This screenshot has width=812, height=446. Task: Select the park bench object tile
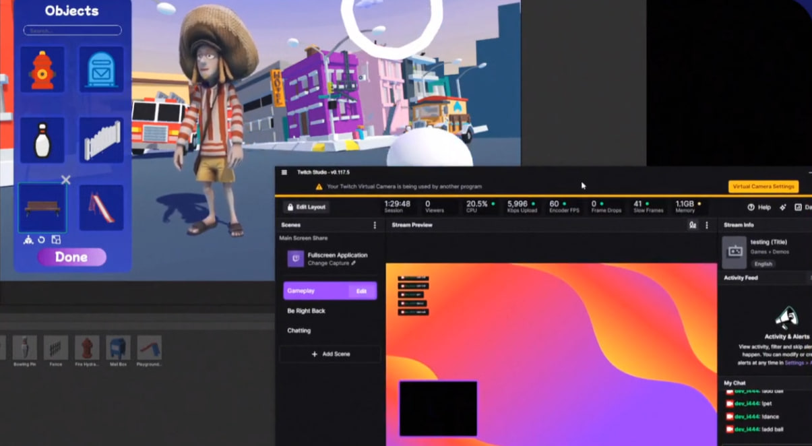click(42, 208)
